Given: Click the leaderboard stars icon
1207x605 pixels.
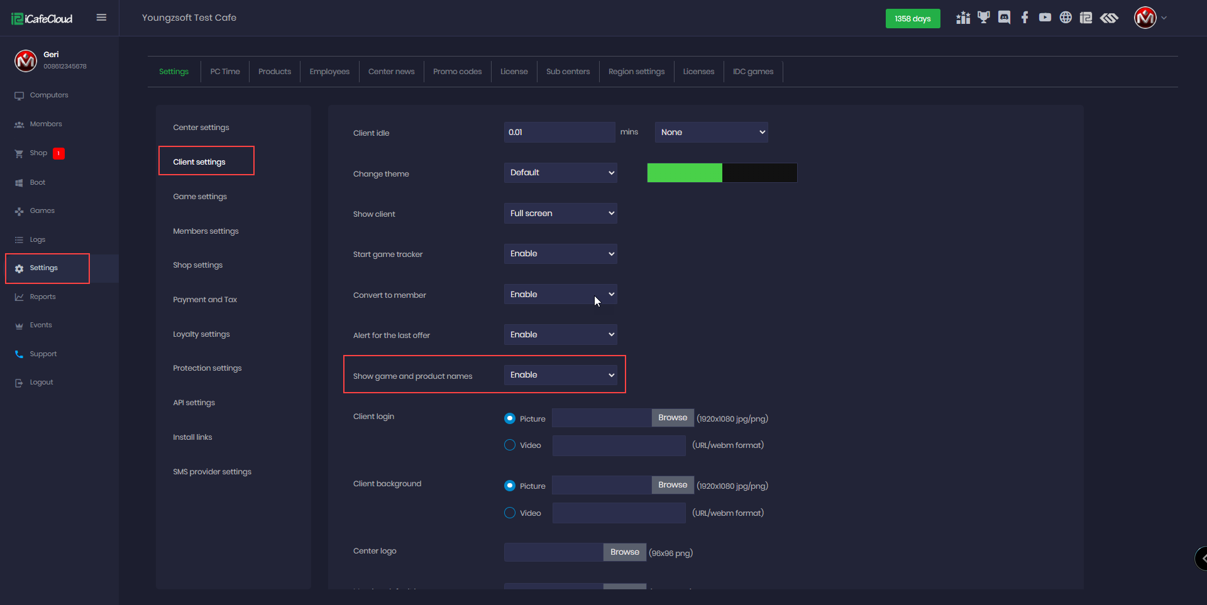Looking at the screenshot, I should 963,18.
